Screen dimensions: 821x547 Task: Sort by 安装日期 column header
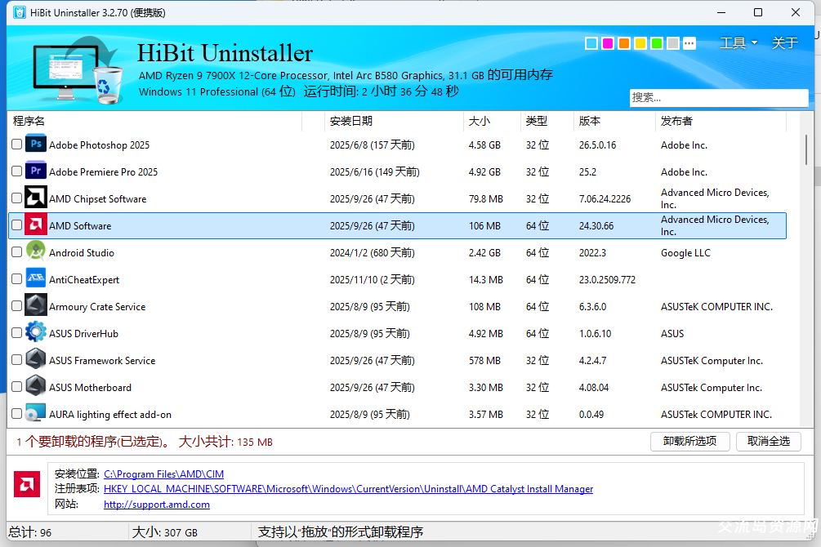(394, 121)
